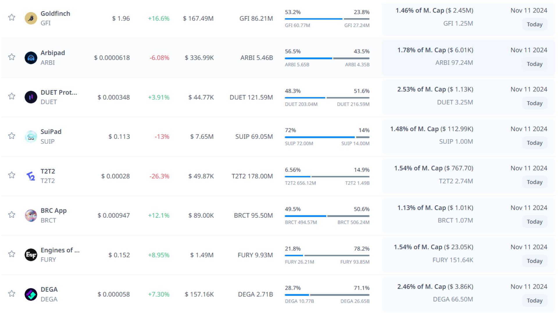Image resolution: width=558 pixels, height=313 pixels.
Task: Open the Engines of ... token link
Action: [x=60, y=250]
